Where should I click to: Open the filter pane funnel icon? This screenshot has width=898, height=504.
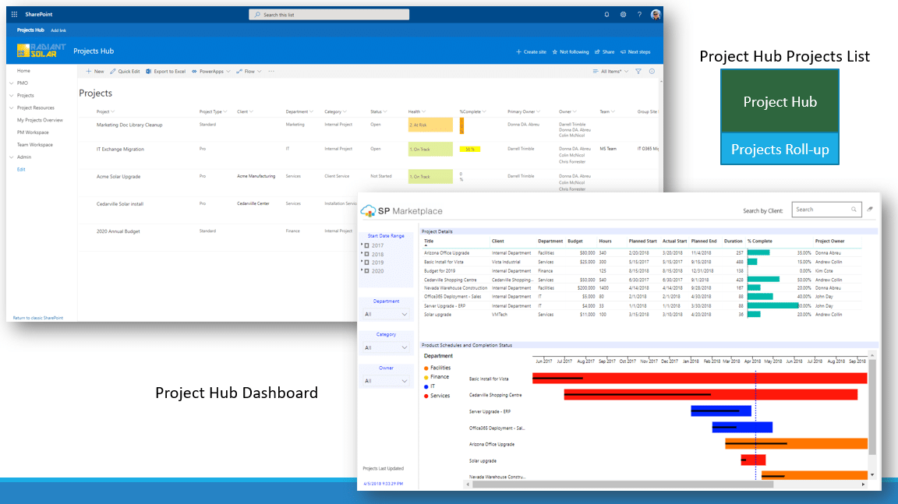pos(638,72)
